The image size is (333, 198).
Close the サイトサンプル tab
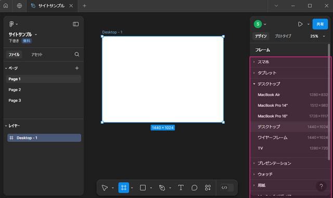(x=71, y=6)
